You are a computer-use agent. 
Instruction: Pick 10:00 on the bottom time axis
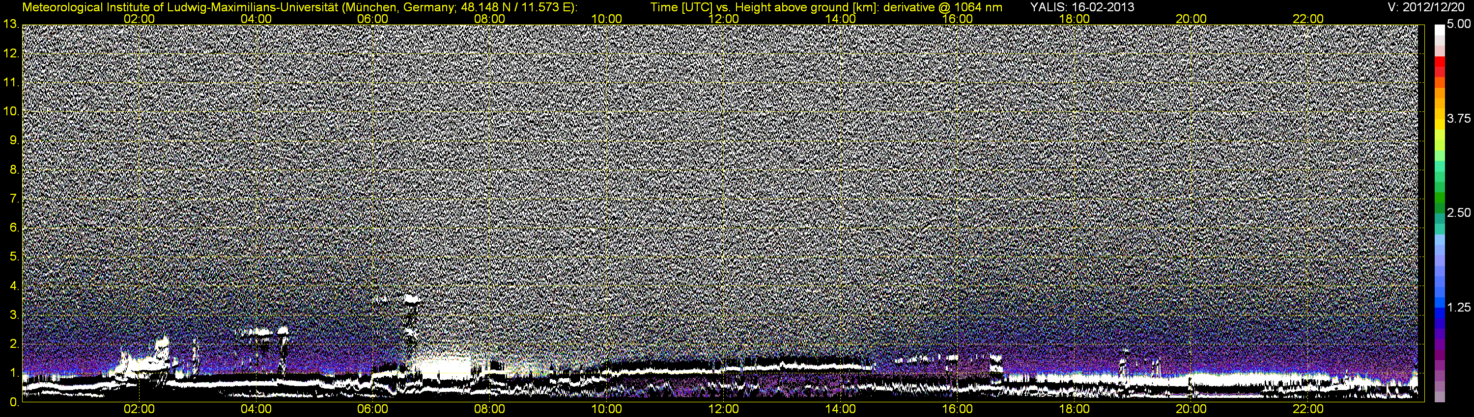point(606,409)
